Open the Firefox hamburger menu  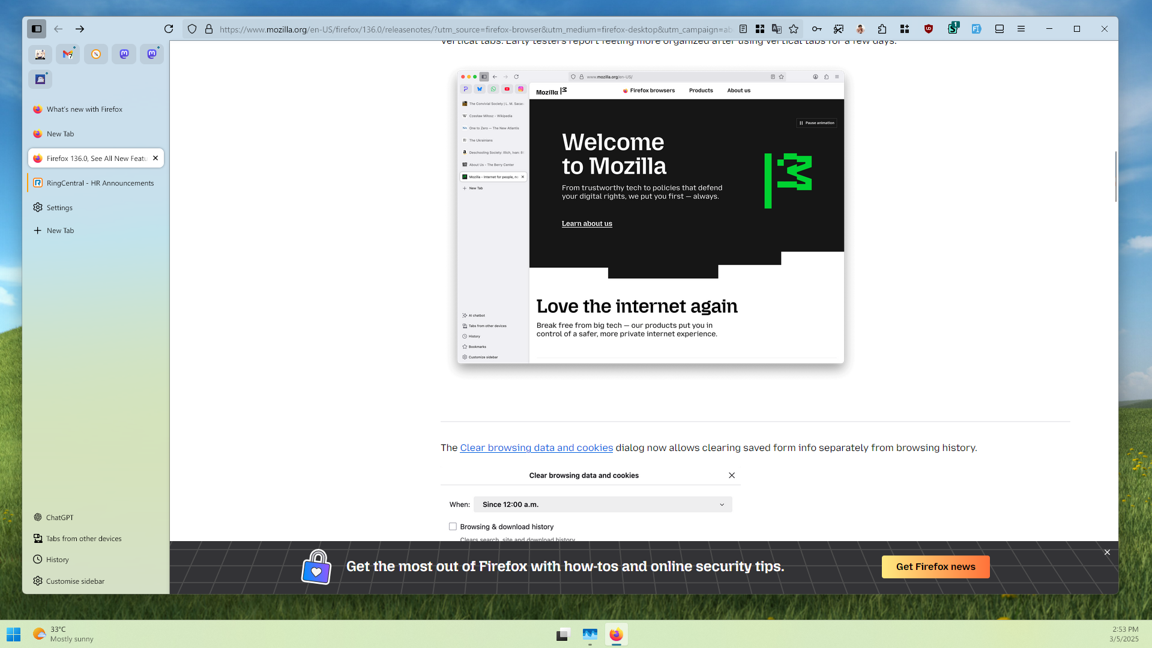pyautogui.click(x=1021, y=29)
